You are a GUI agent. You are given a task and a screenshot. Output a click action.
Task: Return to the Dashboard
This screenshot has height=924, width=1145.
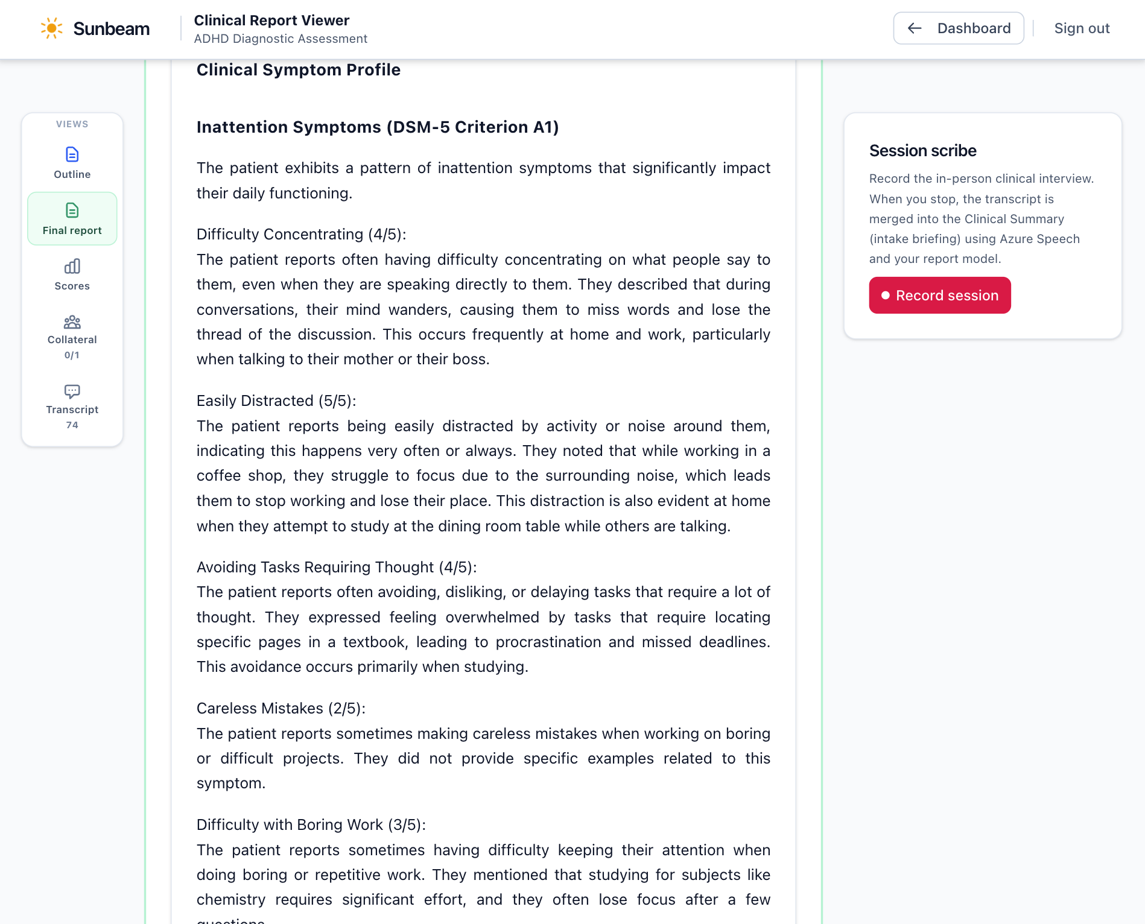[x=959, y=28]
